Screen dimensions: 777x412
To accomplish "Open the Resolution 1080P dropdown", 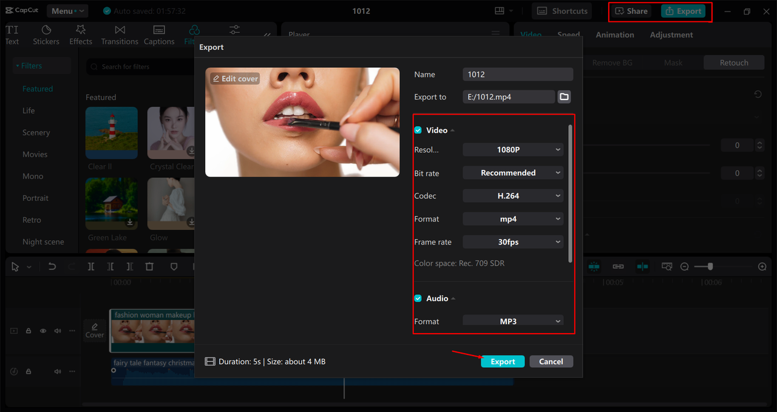I will (513, 149).
